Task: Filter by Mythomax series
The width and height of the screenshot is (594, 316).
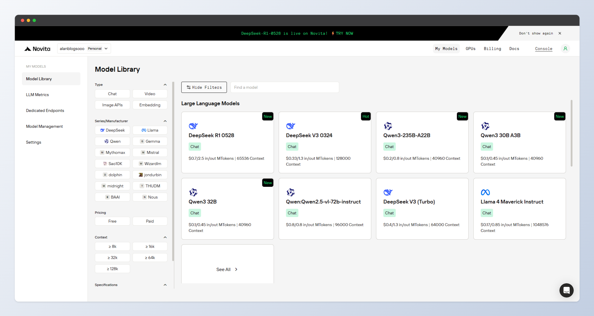Action: pyautogui.click(x=112, y=152)
